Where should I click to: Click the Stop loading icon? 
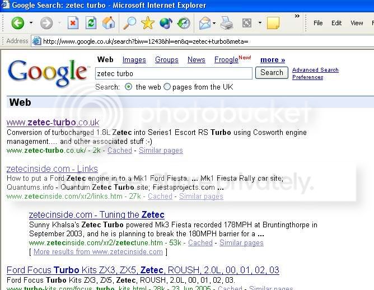(x=73, y=23)
